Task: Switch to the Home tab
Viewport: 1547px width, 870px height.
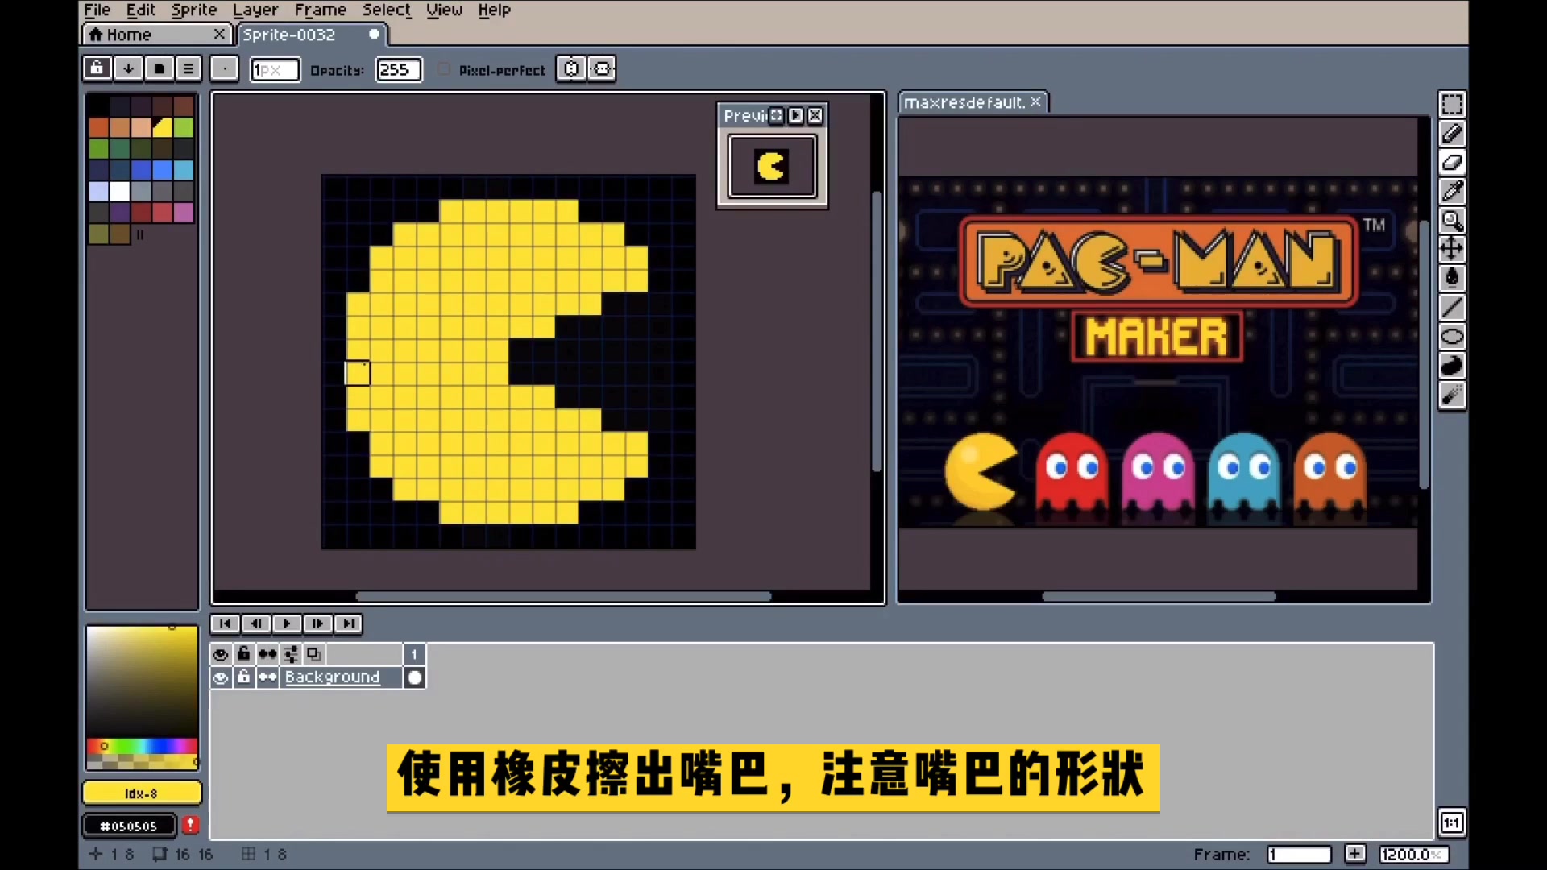Action: coord(156,35)
